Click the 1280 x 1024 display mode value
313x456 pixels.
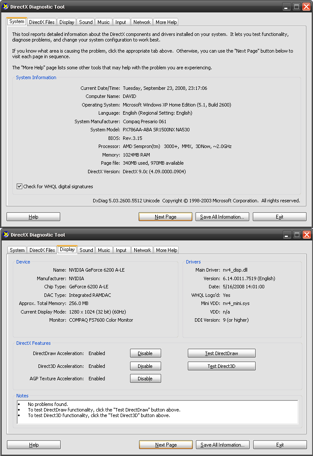(97, 312)
